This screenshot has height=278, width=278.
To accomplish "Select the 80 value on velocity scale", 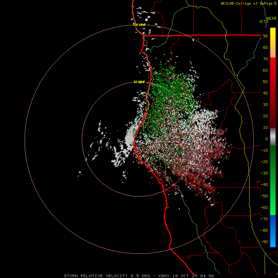I will click(265, 47).
